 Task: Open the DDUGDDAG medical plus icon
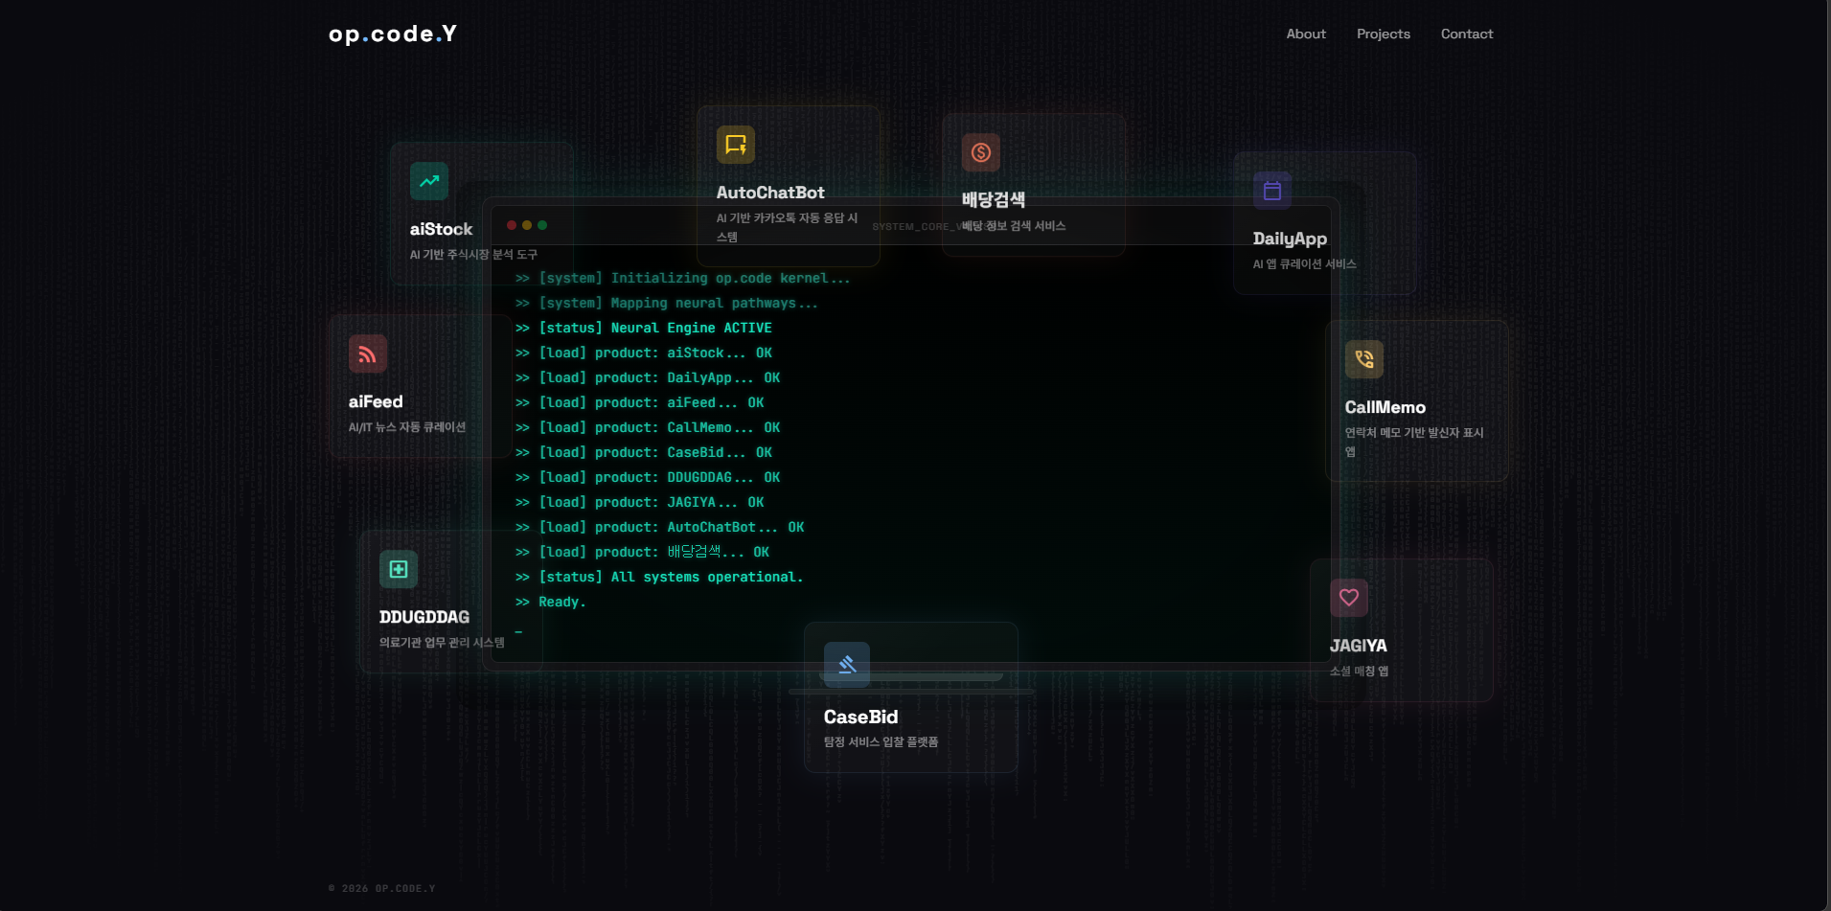tap(398, 568)
